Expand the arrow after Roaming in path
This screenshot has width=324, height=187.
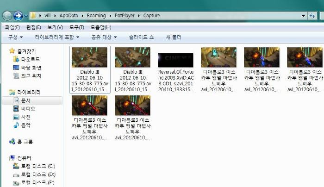point(110,16)
